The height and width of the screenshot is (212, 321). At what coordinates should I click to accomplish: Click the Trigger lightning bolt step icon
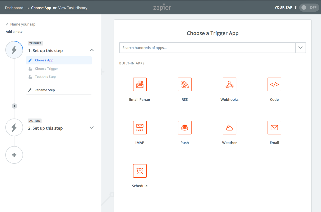pos(14,50)
